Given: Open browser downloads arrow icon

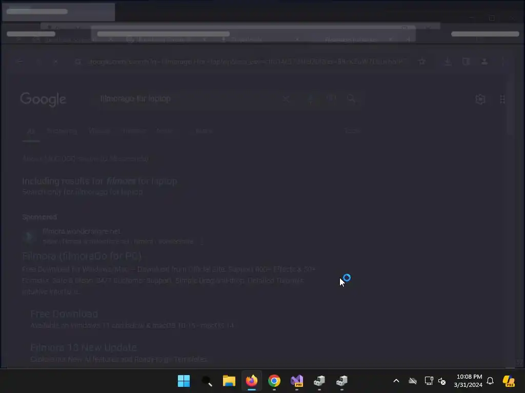Looking at the screenshot, I should pyautogui.click(x=448, y=61).
